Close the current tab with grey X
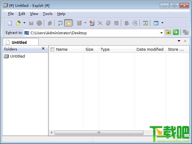The image size is (192, 144). (x=185, y=41)
